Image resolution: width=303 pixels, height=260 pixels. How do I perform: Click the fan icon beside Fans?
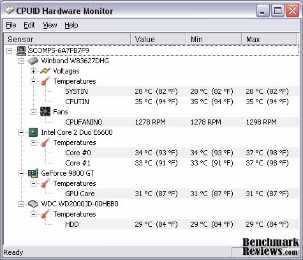(x=45, y=112)
